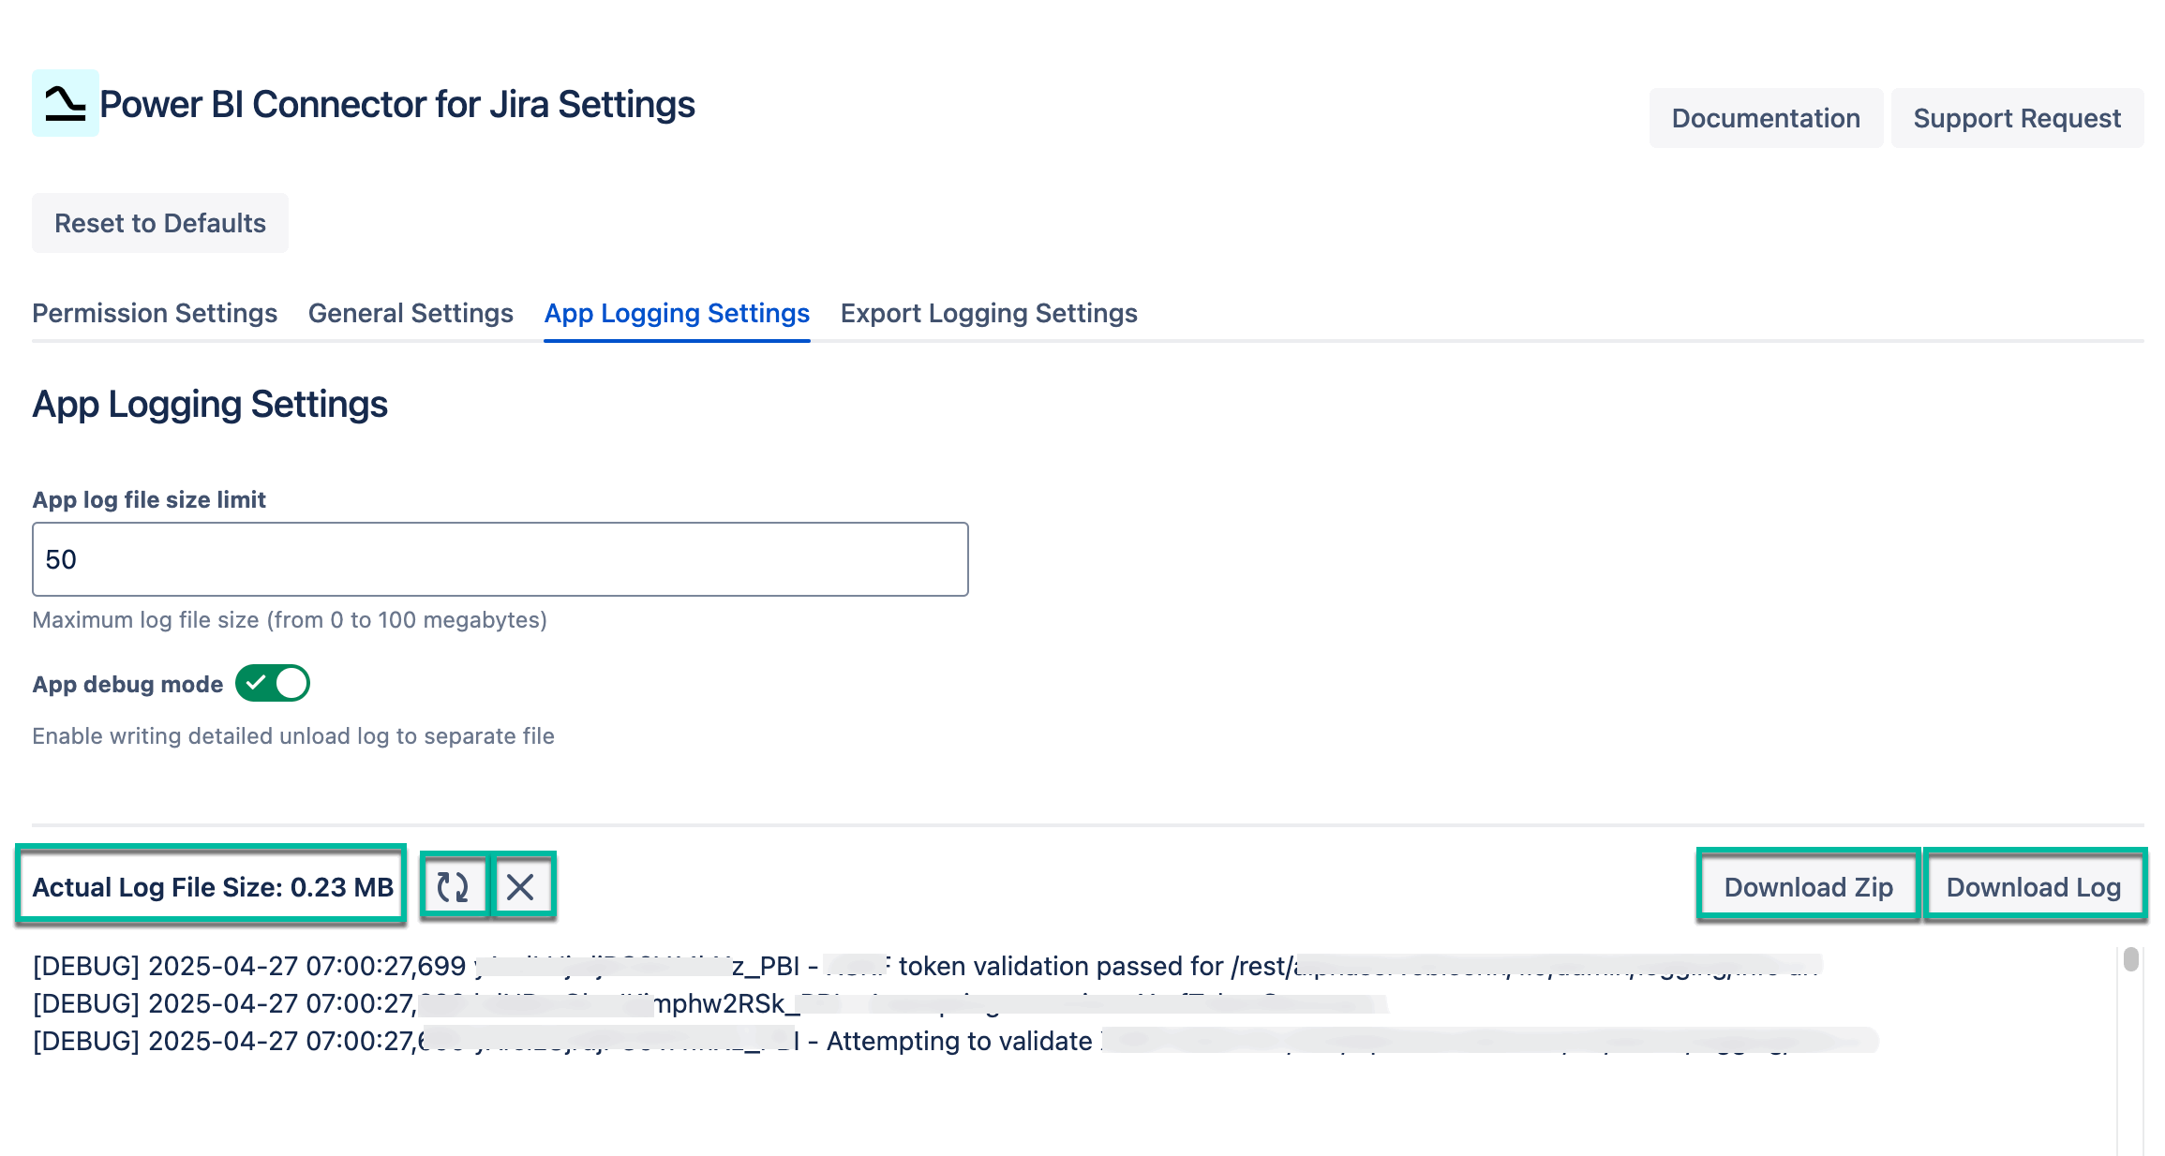
Task: Switch to Permission Settings tab
Action: (x=154, y=313)
